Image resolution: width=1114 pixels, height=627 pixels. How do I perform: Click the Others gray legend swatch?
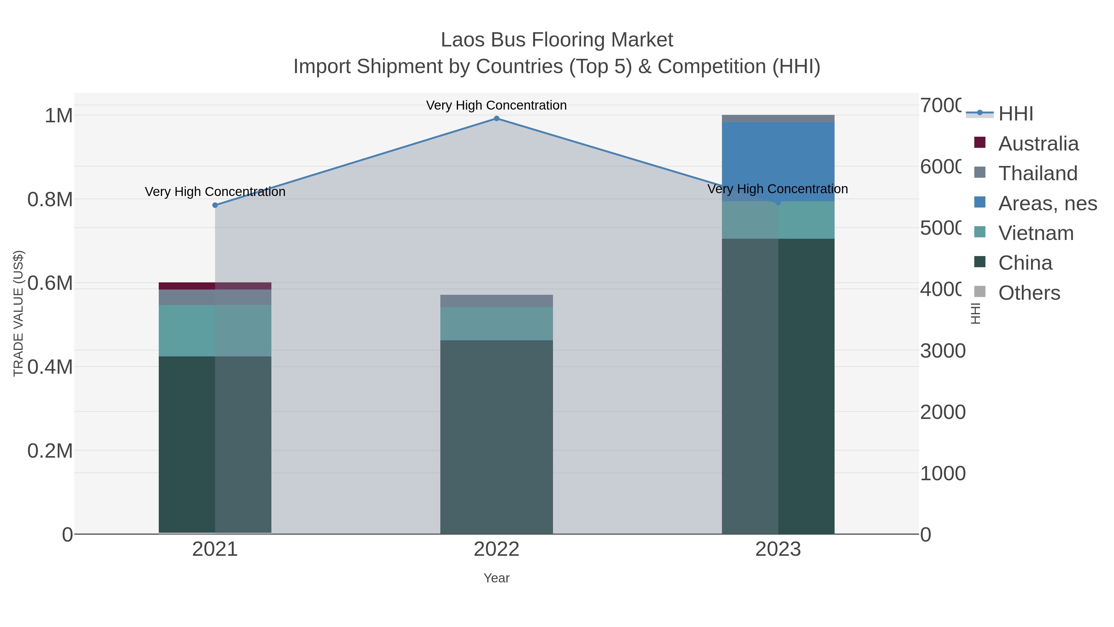979,292
